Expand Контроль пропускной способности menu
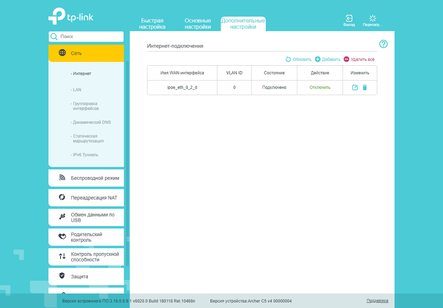 pyautogui.click(x=86, y=257)
